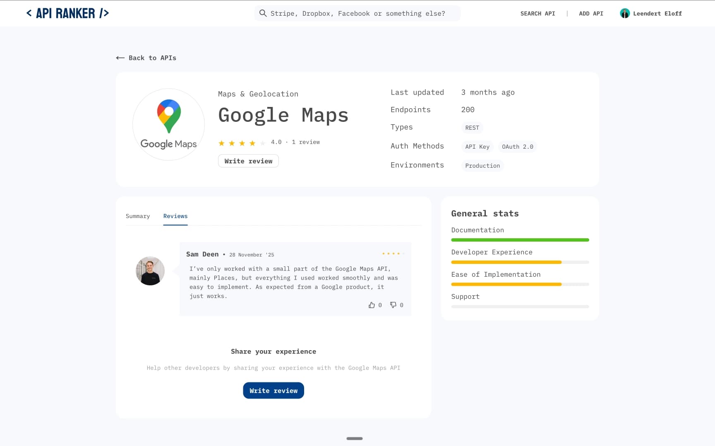The width and height of the screenshot is (715, 446).
Task: Click the 1 review count
Action: [x=306, y=142]
